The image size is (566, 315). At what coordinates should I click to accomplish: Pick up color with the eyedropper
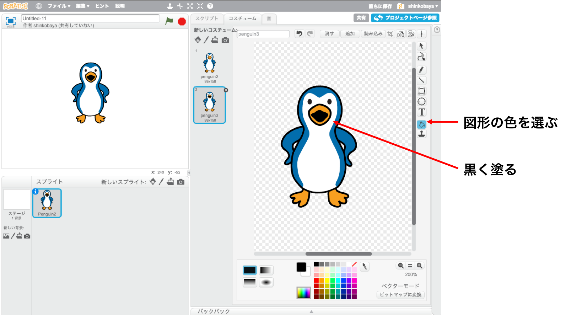tap(365, 266)
